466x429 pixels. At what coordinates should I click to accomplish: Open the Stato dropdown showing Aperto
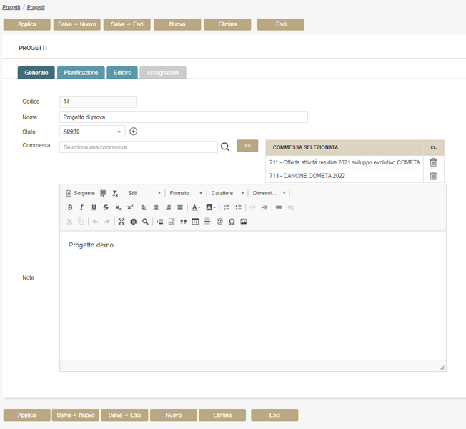(92, 132)
